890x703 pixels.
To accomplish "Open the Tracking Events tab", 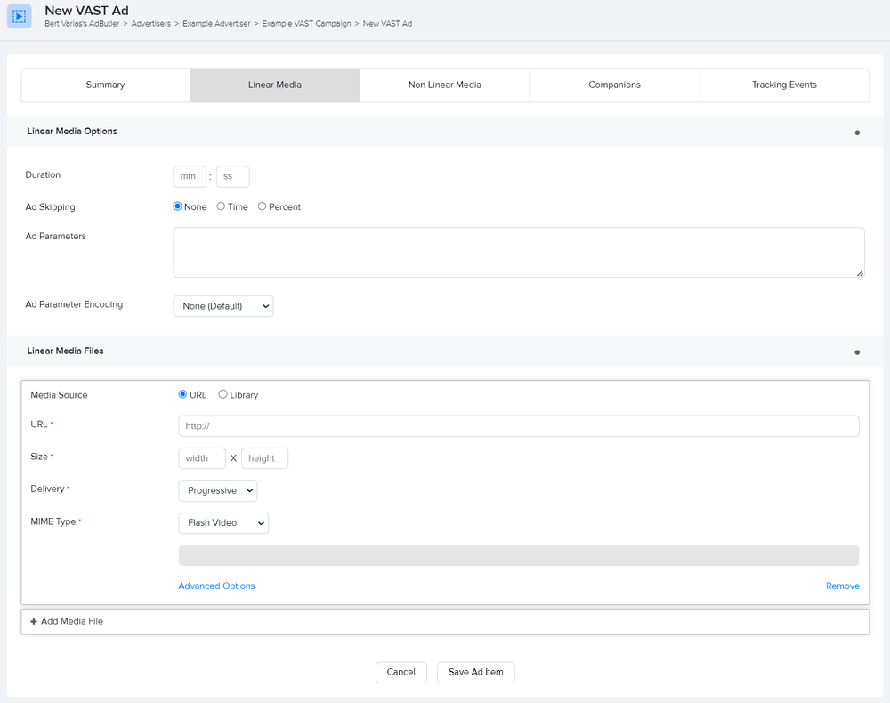I will [784, 85].
